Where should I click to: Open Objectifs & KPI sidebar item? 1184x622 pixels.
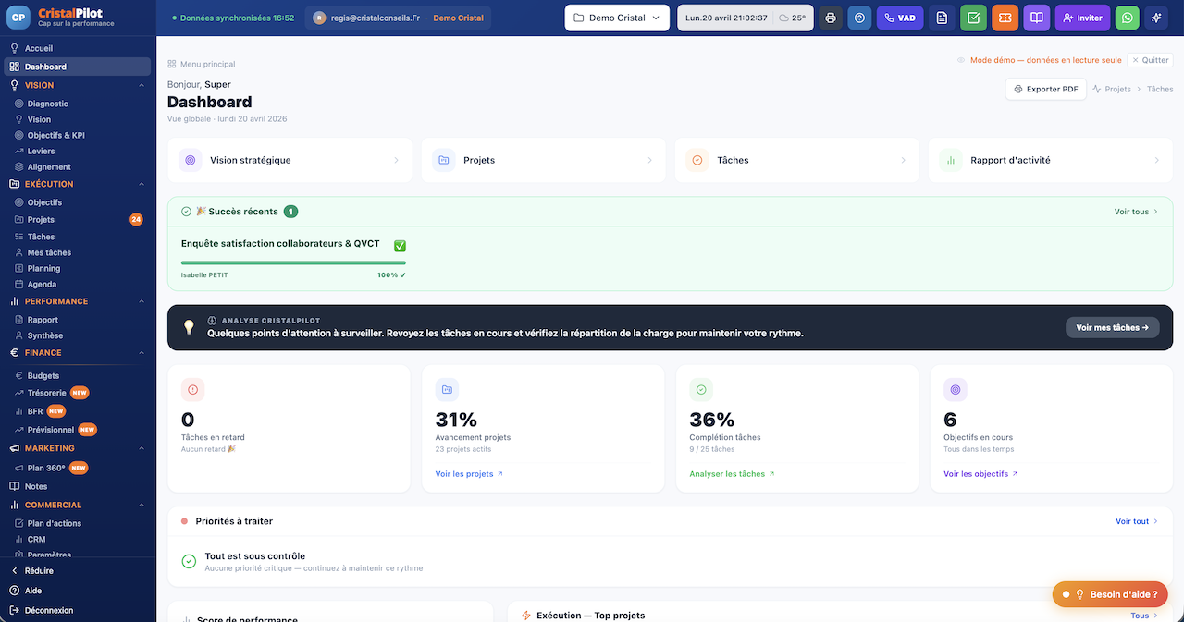tap(55, 135)
